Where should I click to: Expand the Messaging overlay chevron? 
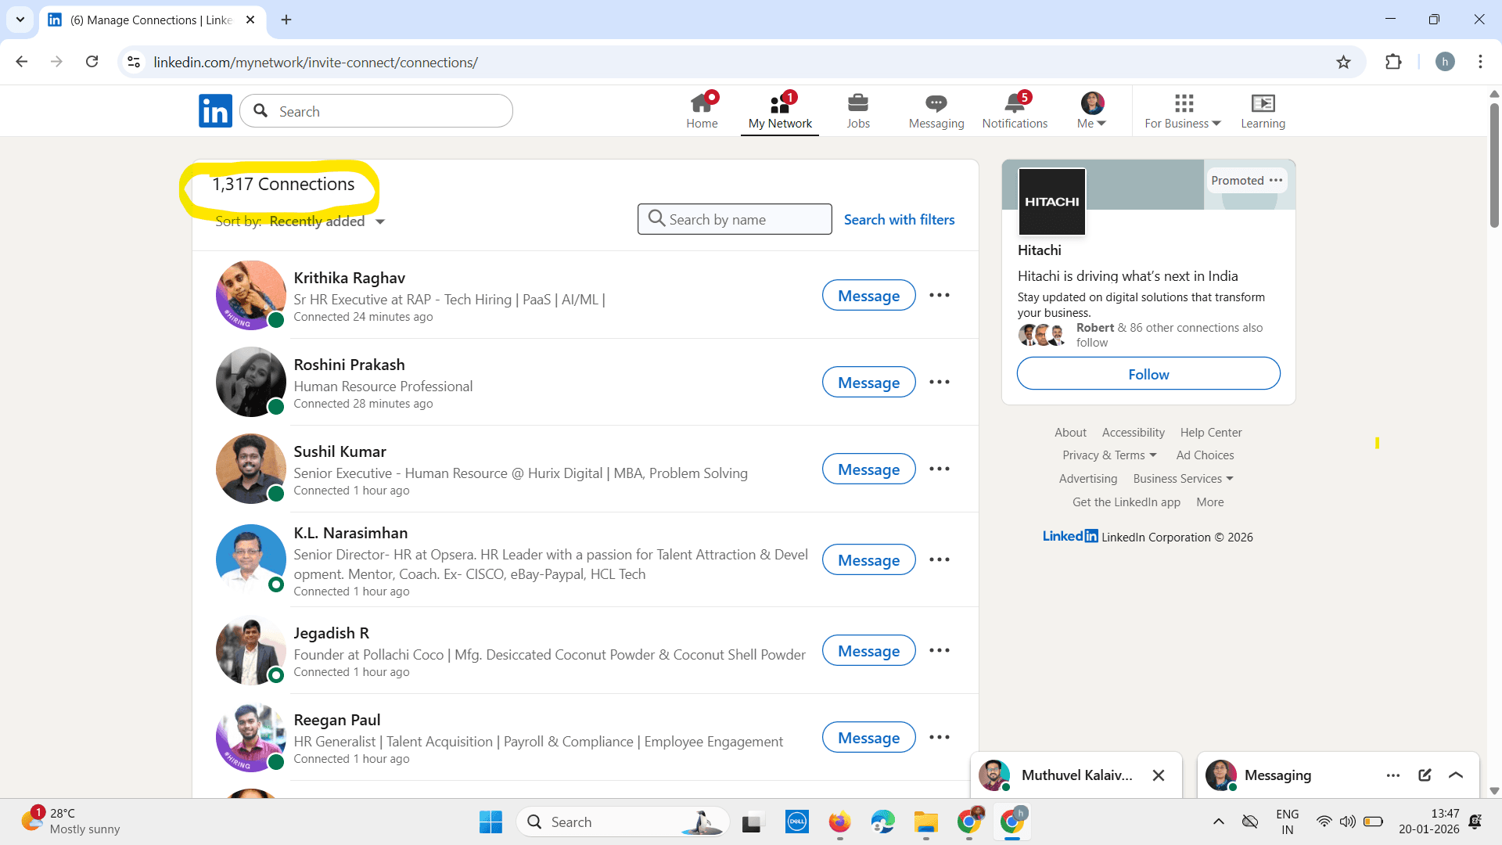[x=1456, y=775]
